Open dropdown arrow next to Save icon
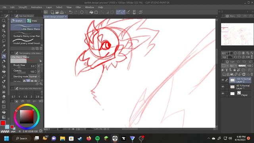The width and height of the screenshot is (254, 143). point(65,12)
